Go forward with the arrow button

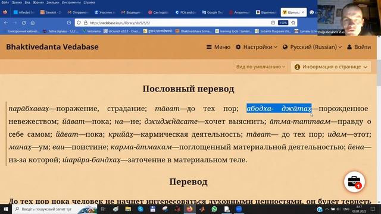(14, 23)
